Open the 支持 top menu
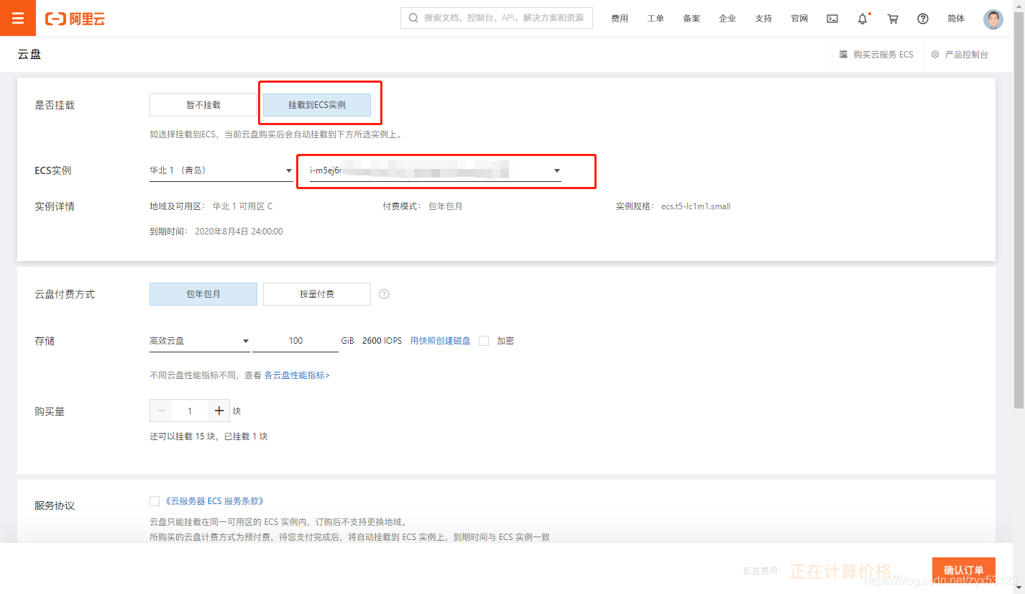The width and height of the screenshot is (1025, 594). tap(763, 19)
